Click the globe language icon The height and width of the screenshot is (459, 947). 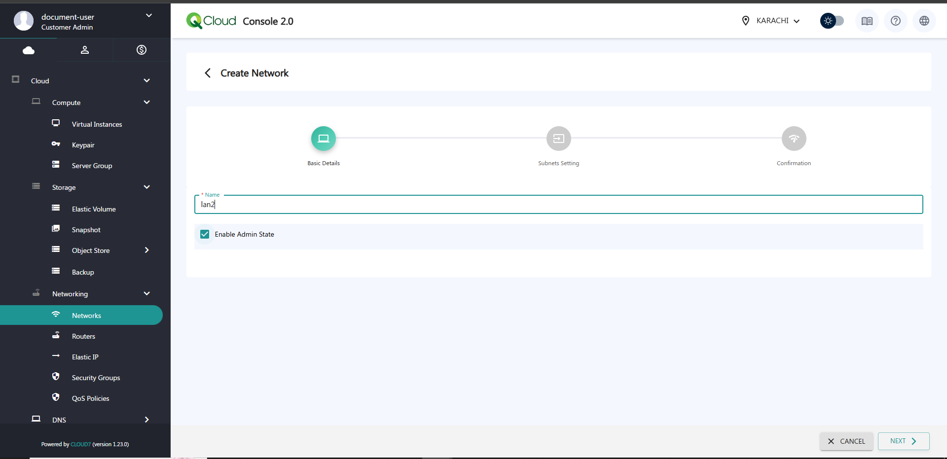[x=924, y=21]
